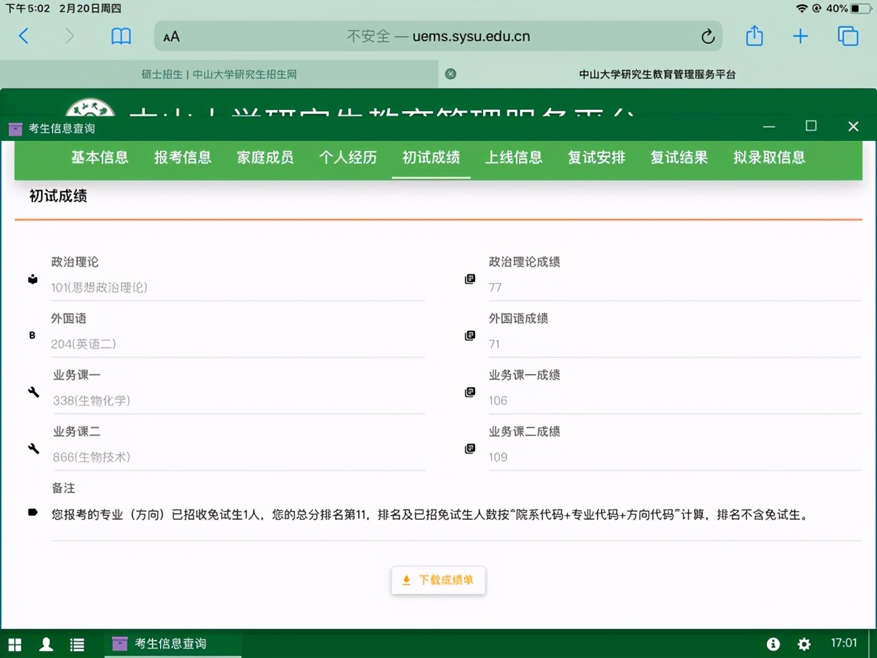Open the settings gear in system tray
The height and width of the screenshot is (658, 877).
click(804, 644)
